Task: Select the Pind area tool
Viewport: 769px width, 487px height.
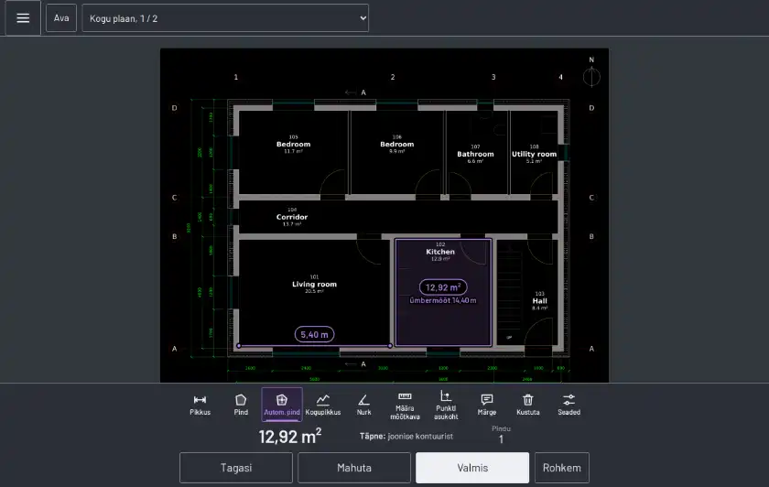Action: 241,405
